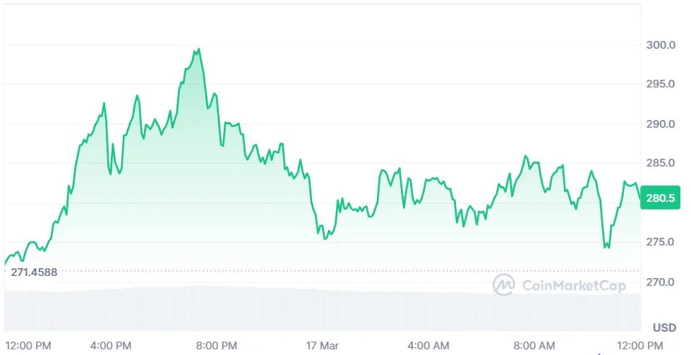Click the CoinMarketCap logo icon
This screenshot has width=691, height=355.
pyautogui.click(x=504, y=284)
